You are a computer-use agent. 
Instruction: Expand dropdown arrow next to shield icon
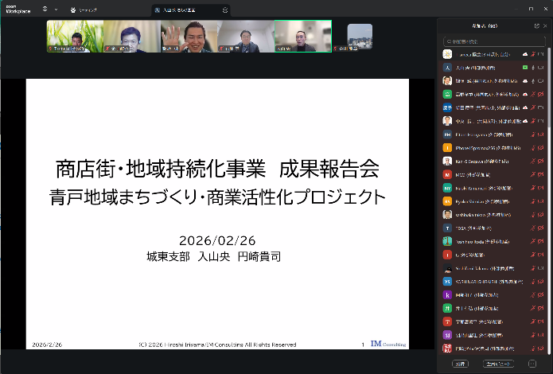(x=56, y=10)
